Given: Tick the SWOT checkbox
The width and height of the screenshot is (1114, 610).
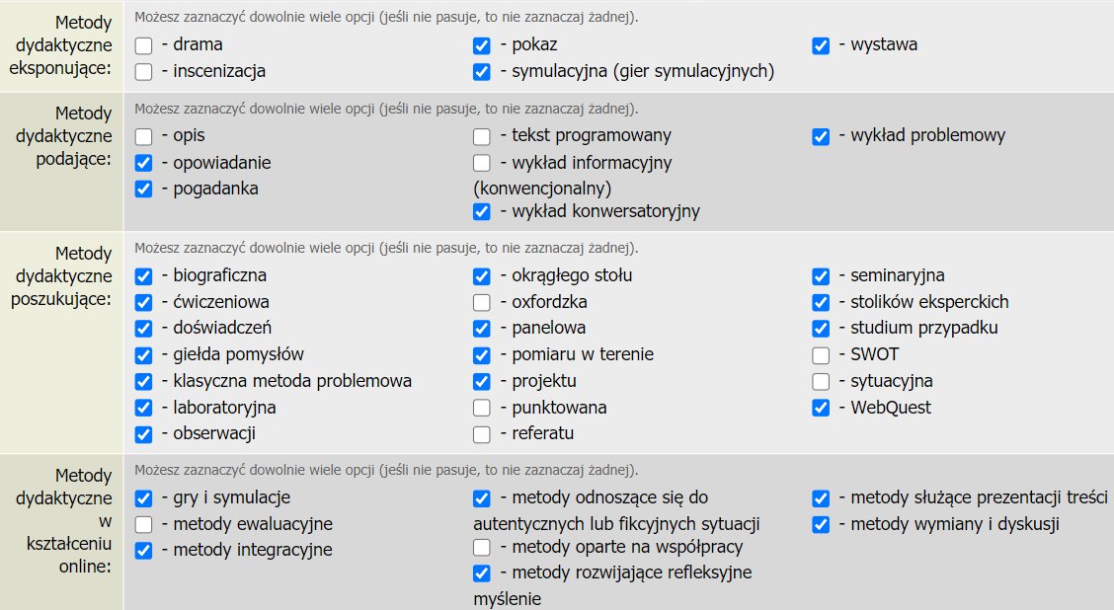Looking at the screenshot, I should coord(821,354).
